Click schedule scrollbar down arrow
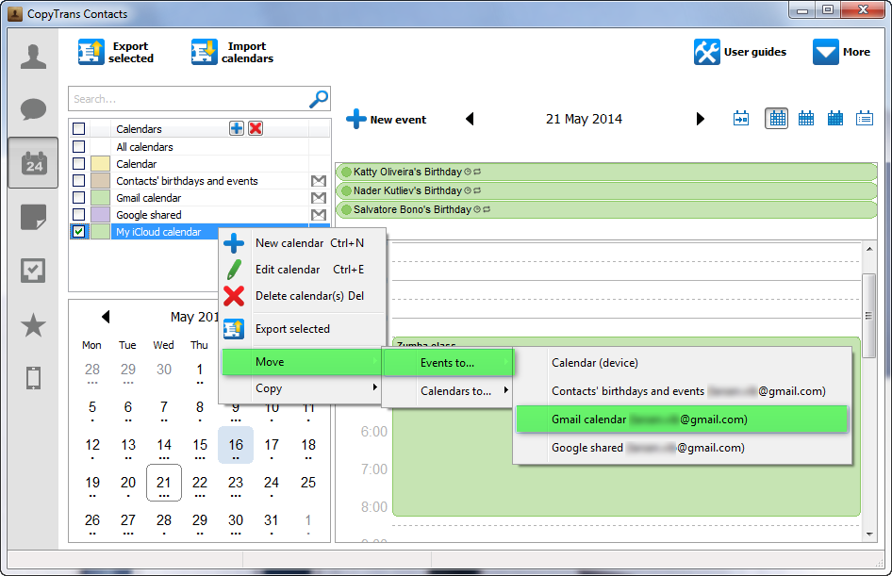Image resolution: width=892 pixels, height=576 pixels. (869, 534)
